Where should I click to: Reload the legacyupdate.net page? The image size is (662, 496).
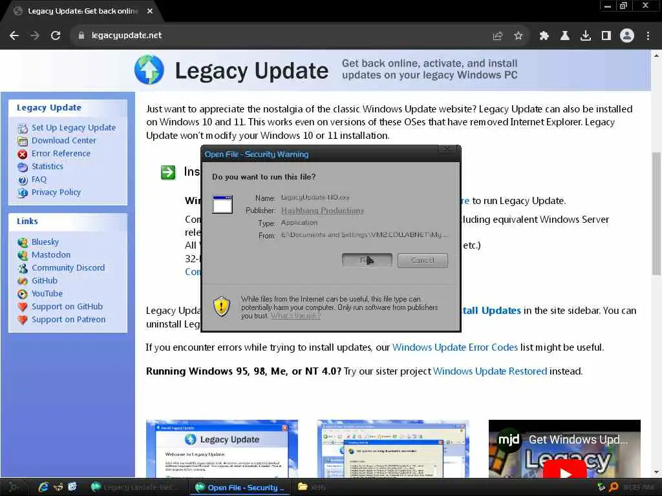tap(56, 36)
